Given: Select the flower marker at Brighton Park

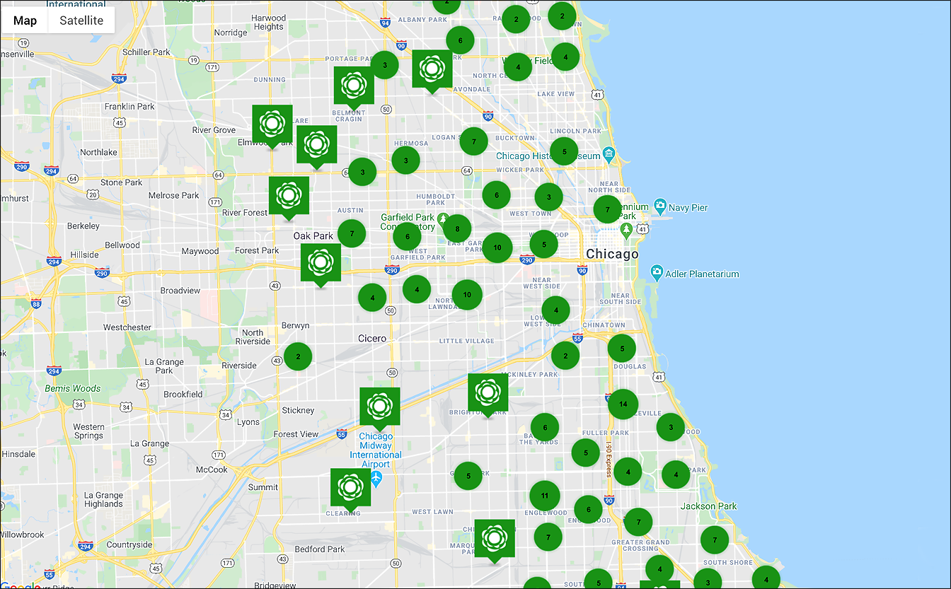Looking at the screenshot, I should tap(488, 392).
